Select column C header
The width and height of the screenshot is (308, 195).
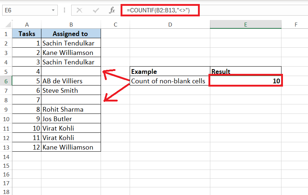[115, 25]
